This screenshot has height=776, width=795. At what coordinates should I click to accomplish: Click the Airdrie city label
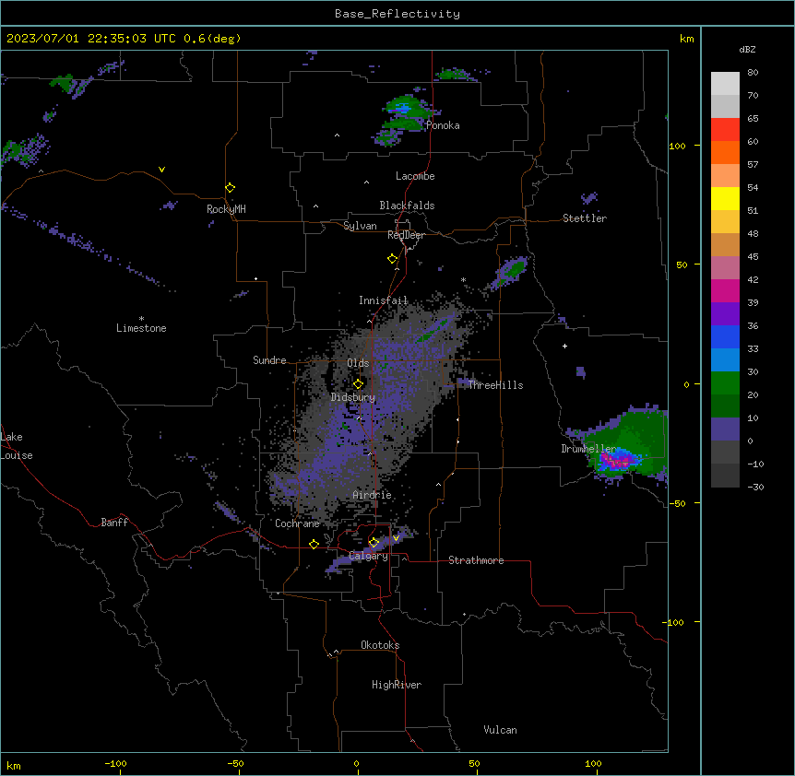tap(373, 495)
